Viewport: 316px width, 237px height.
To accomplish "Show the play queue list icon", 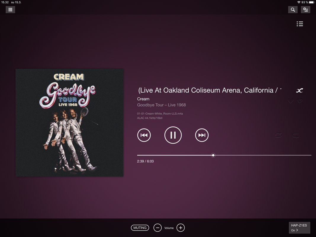I will tap(300, 24).
